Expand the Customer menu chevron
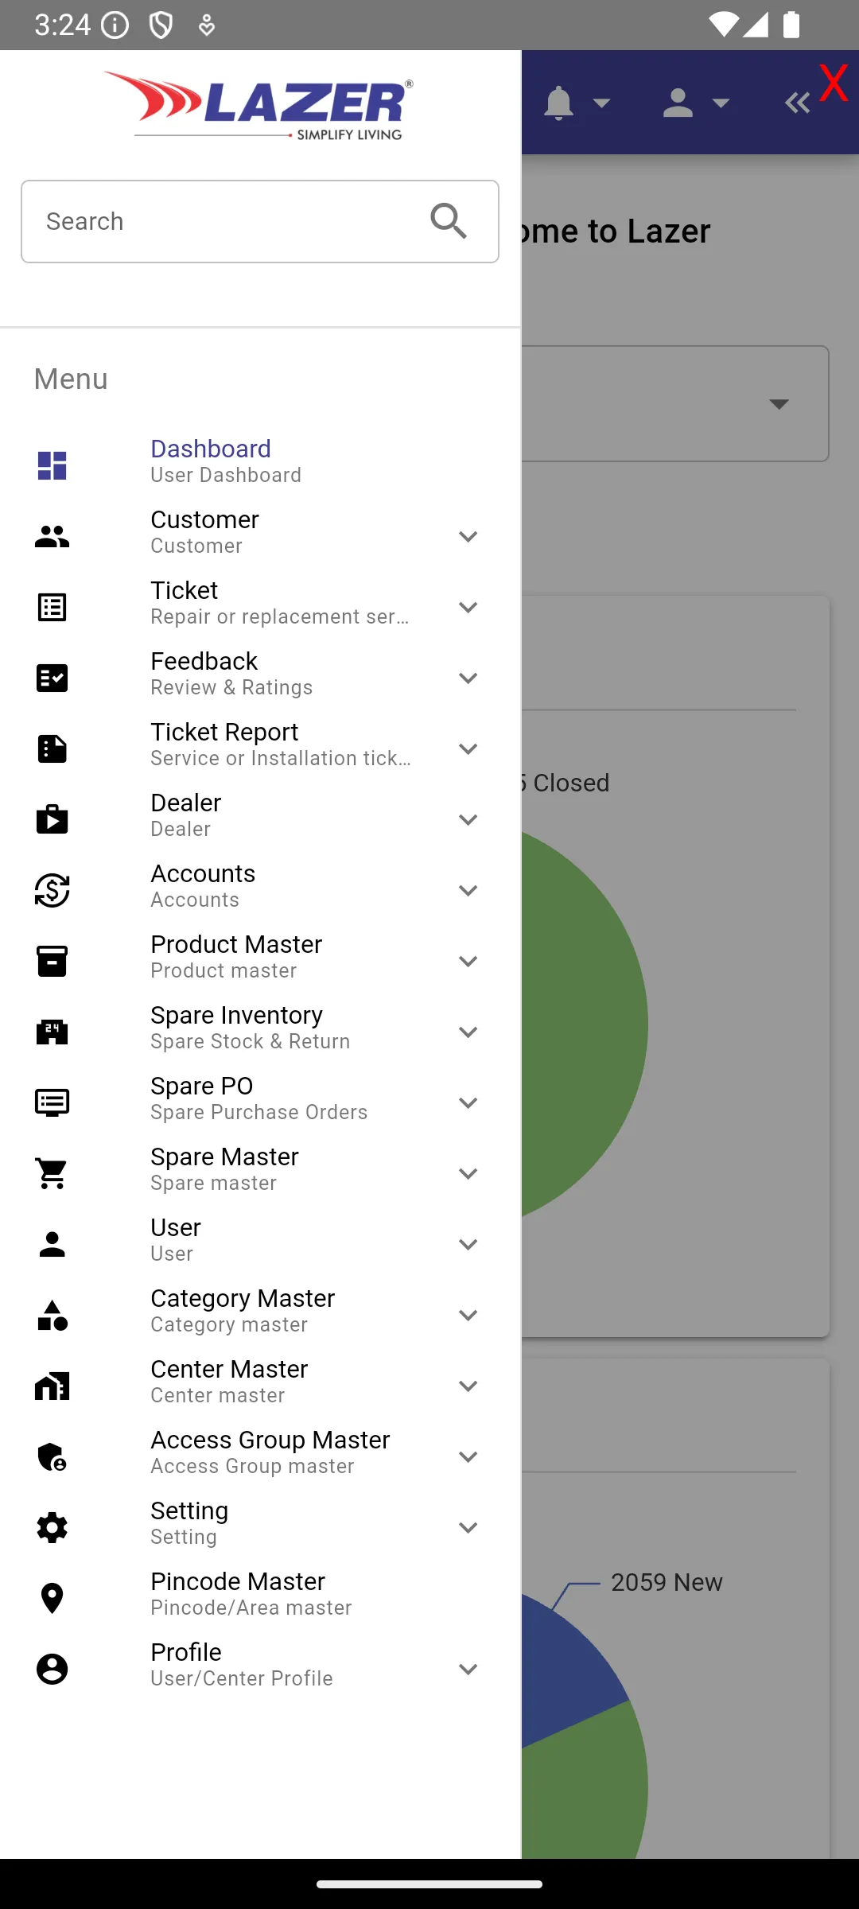Screen dimensions: 859x1909 [x=468, y=537]
